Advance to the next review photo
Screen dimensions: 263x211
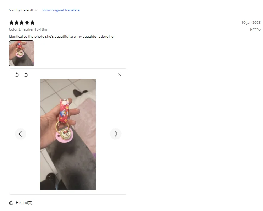tap(116, 134)
